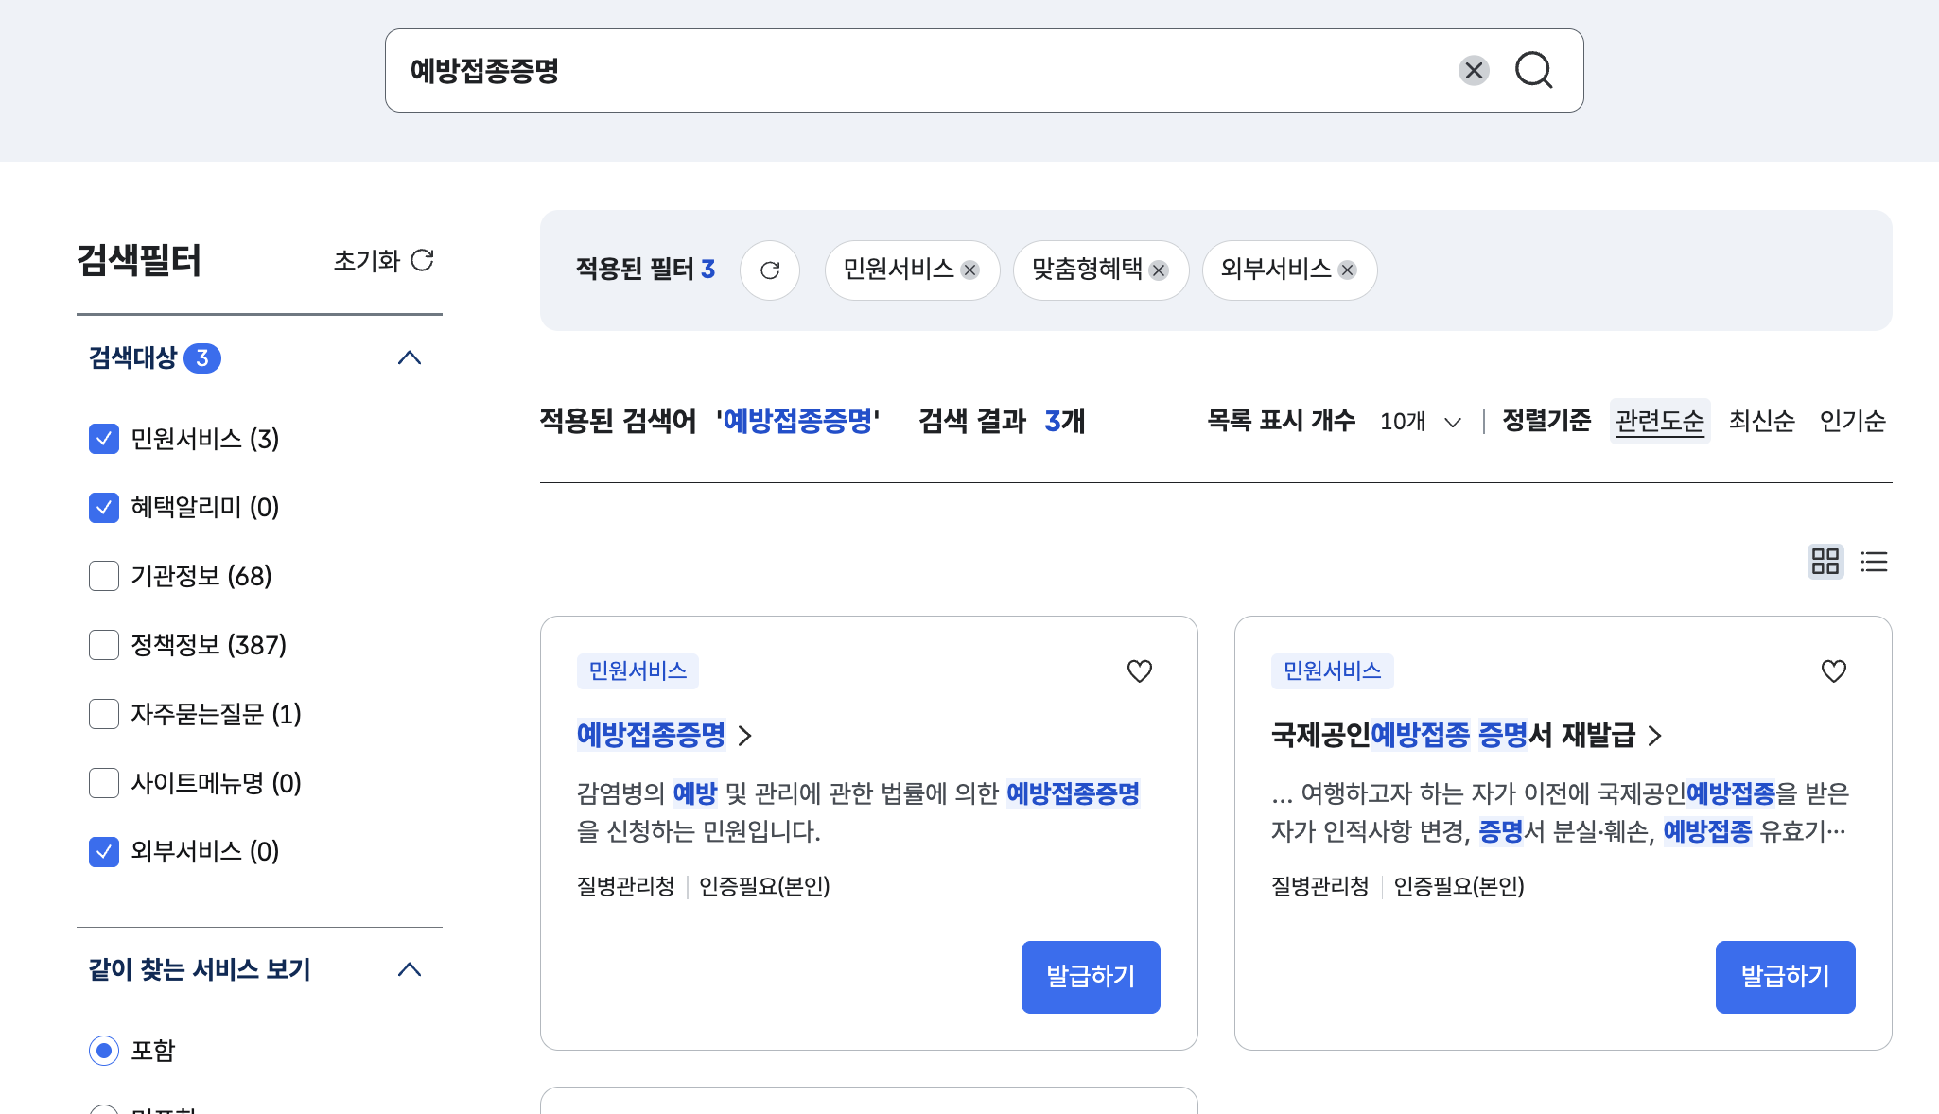
Task: Remove the 민원서비스 filter chip
Action: point(969,270)
